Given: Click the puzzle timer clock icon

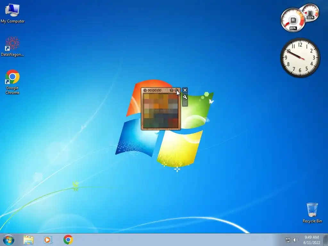Looking at the screenshot, I should 145,90.
